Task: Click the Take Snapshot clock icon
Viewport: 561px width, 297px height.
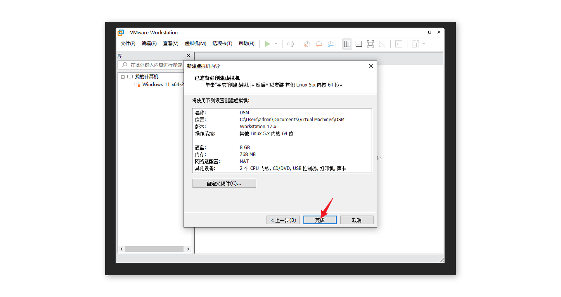Action: pos(307,44)
